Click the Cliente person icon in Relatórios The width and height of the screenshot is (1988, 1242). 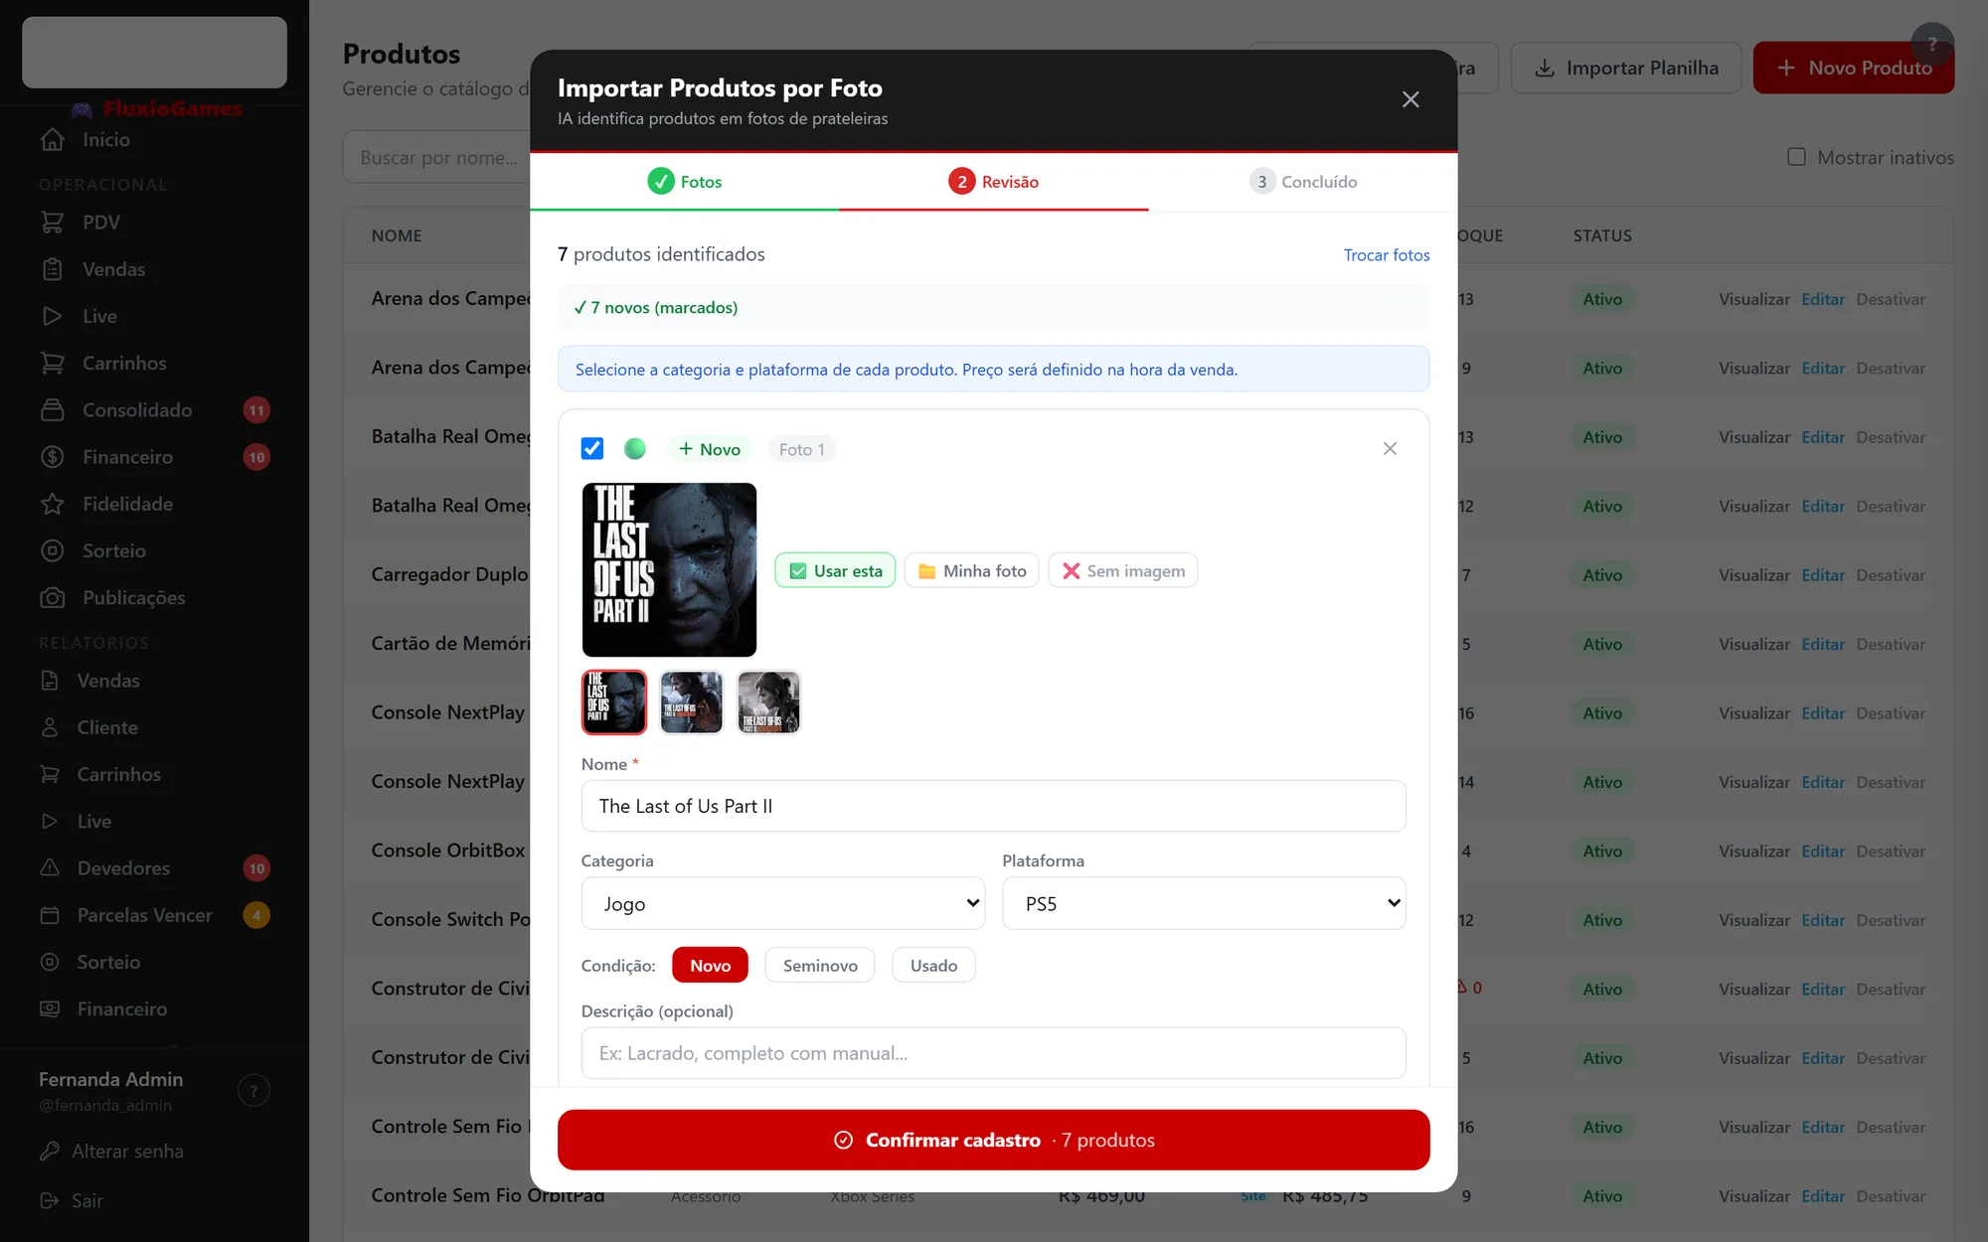click(50, 727)
